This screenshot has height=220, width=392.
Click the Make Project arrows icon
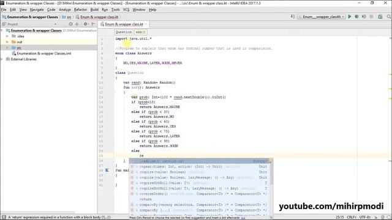[x=293, y=16]
